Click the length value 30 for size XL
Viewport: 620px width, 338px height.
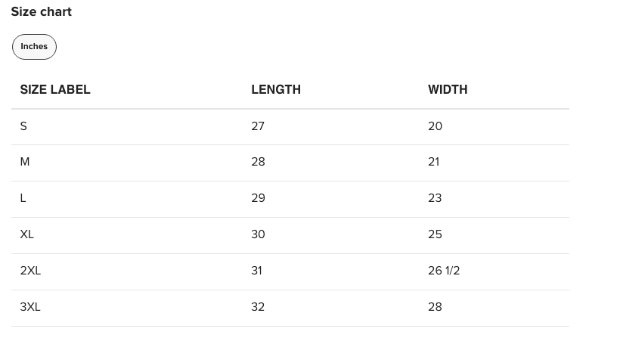(x=258, y=234)
